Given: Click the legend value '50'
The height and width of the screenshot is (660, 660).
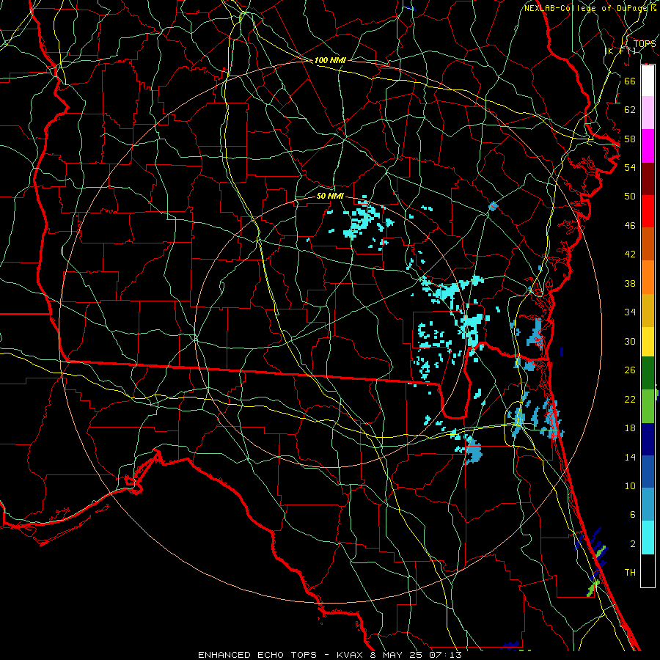Looking at the screenshot, I should pos(630,197).
